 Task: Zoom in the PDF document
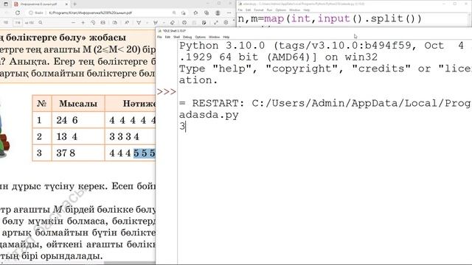(x=83, y=23)
